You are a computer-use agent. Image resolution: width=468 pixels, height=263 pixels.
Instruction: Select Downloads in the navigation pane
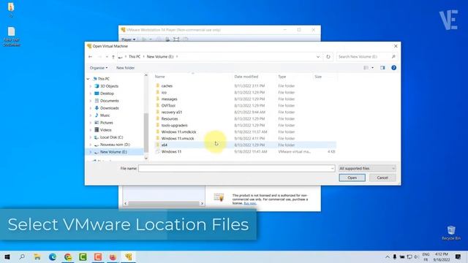(x=109, y=108)
